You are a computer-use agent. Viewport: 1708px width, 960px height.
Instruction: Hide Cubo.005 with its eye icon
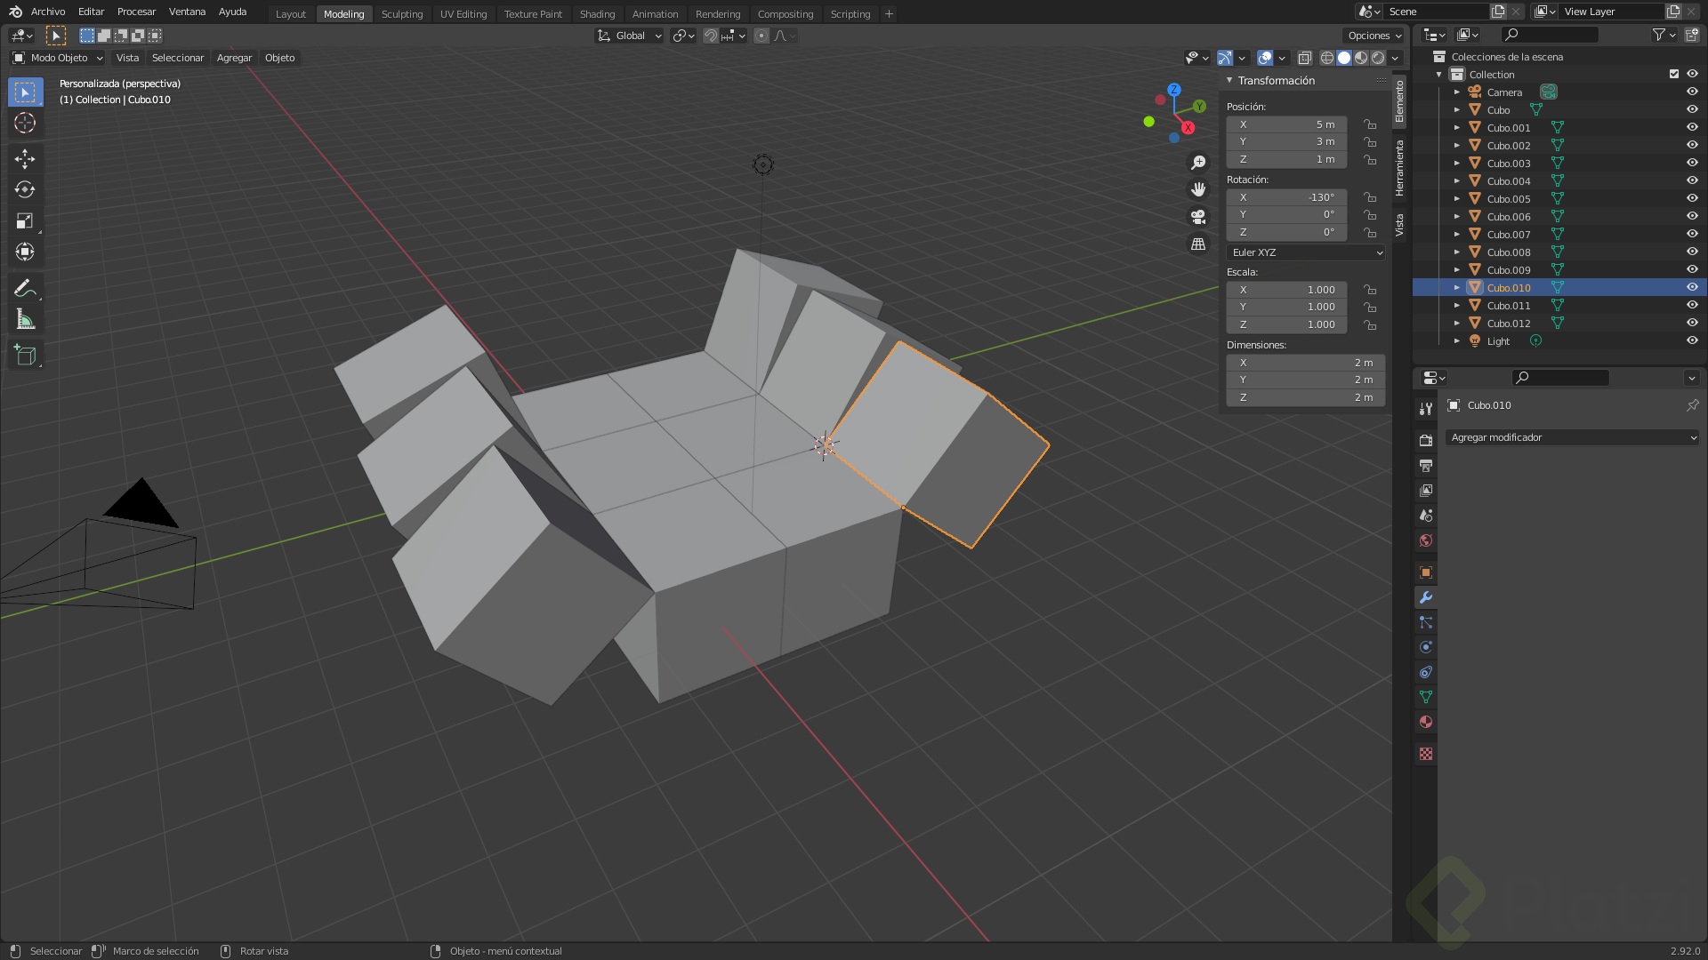point(1692,198)
